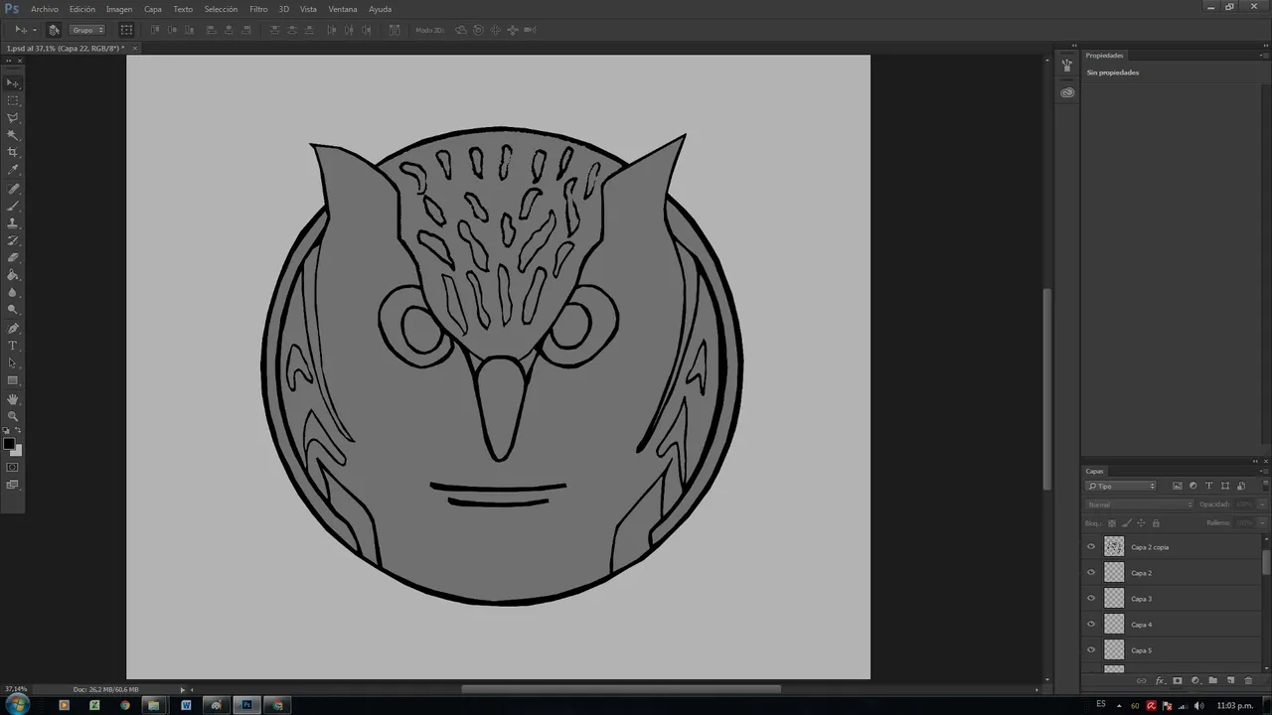Add a layer mask icon
Image resolution: width=1272 pixels, height=715 pixels.
1178,681
